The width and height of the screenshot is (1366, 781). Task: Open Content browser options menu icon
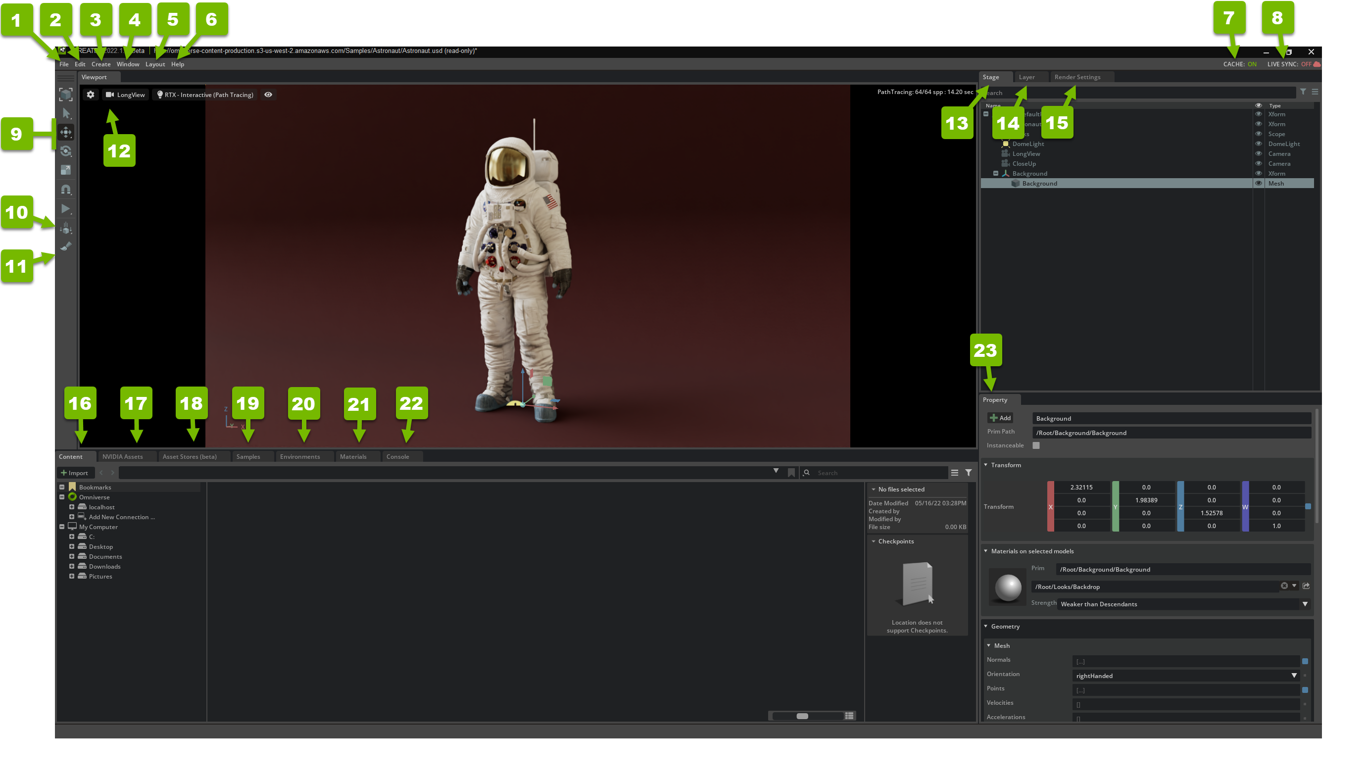[955, 473]
